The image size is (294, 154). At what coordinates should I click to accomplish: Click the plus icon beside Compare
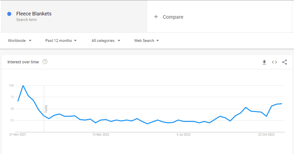click(156, 17)
